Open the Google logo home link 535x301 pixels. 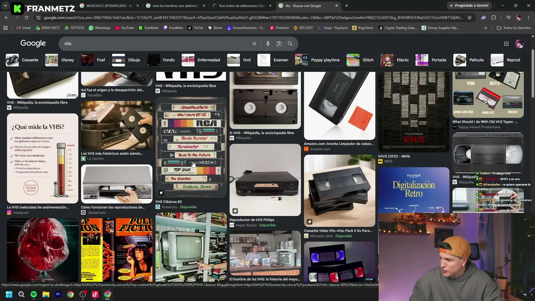[33, 43]
